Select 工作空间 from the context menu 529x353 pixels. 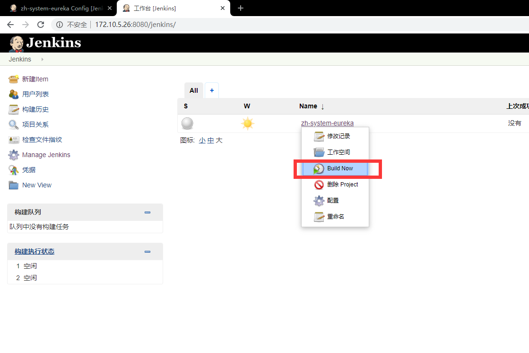point(335,152)
